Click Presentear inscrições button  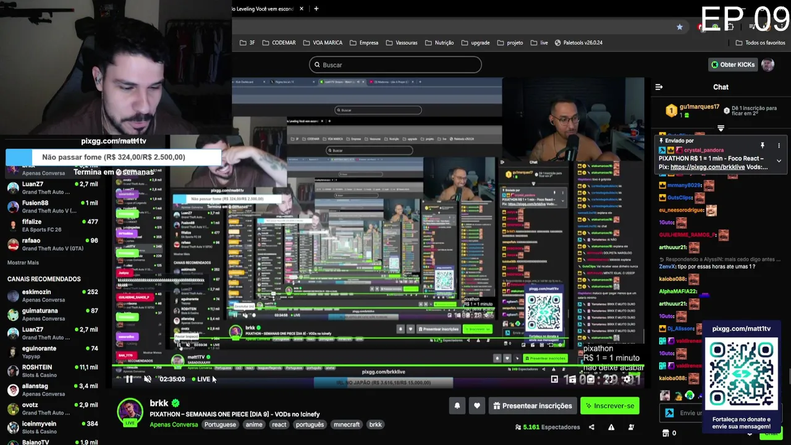click(533, 406)
